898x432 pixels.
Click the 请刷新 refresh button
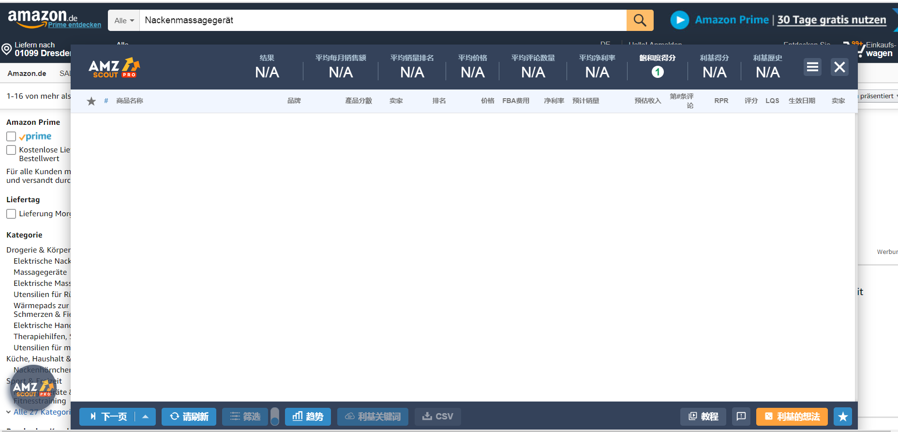189,417
